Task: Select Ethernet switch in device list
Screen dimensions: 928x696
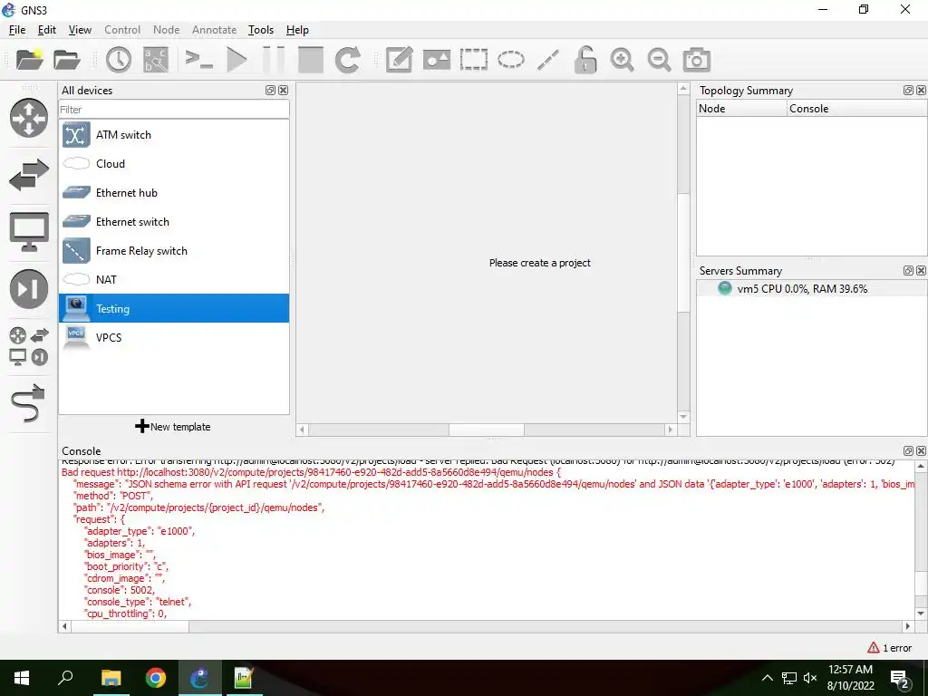Action: click(174, 222)
